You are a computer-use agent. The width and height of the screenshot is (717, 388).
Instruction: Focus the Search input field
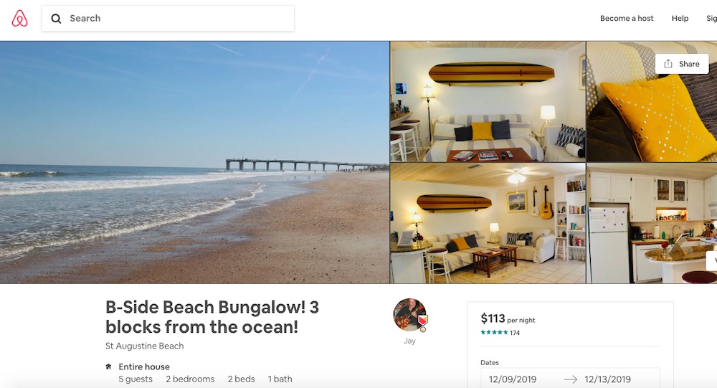(x=168, y=19)
